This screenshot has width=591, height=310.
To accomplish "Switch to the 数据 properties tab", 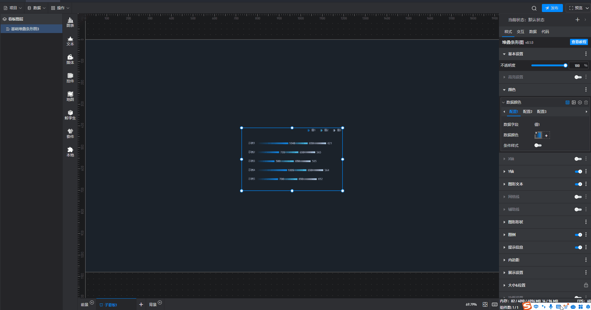I will 533,32.
